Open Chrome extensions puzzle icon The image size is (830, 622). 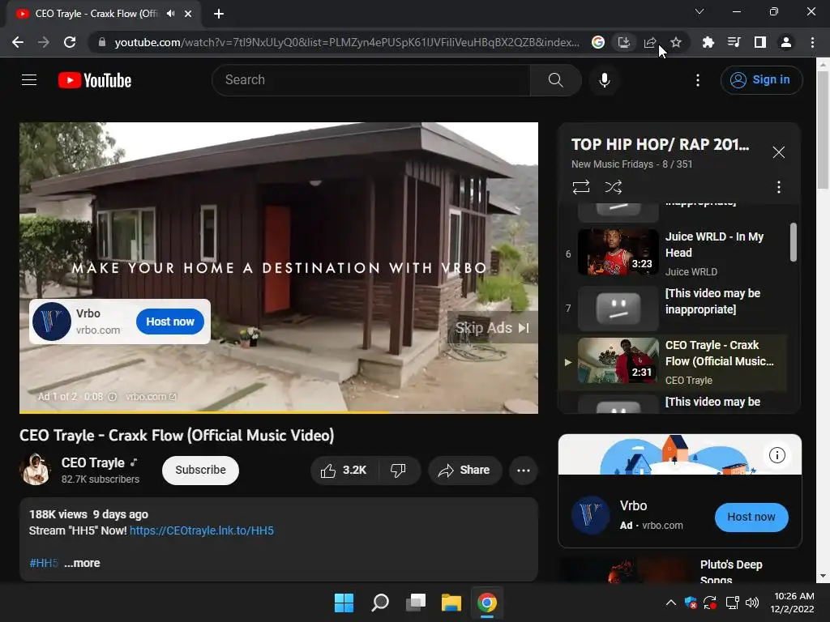tap(708, 42)
